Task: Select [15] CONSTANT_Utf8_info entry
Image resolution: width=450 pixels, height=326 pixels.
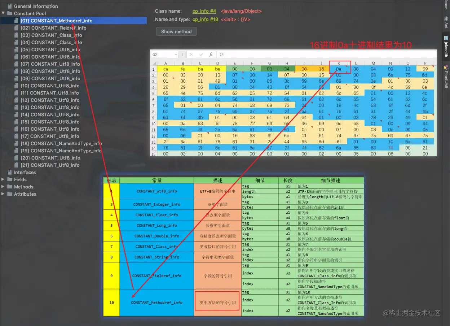Action: (x=50, y=122)
